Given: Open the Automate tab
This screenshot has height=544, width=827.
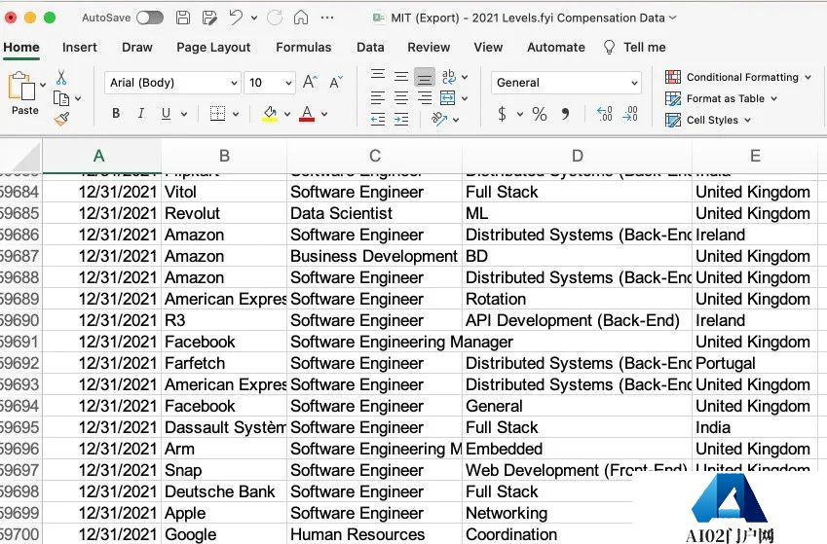Looking at the screenshot, I should click(x=556, y=47).
